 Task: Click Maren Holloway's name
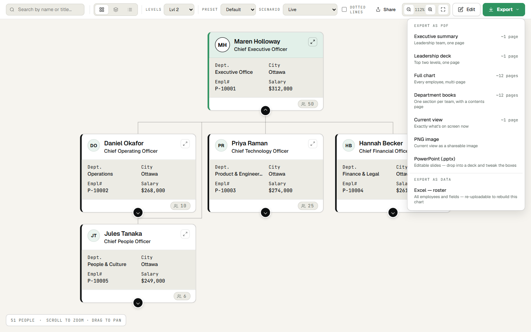tap(257, 42)
